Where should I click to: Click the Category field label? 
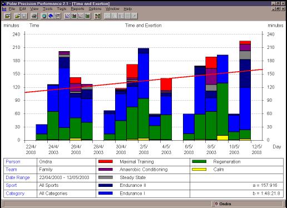[x=15, y=194]
